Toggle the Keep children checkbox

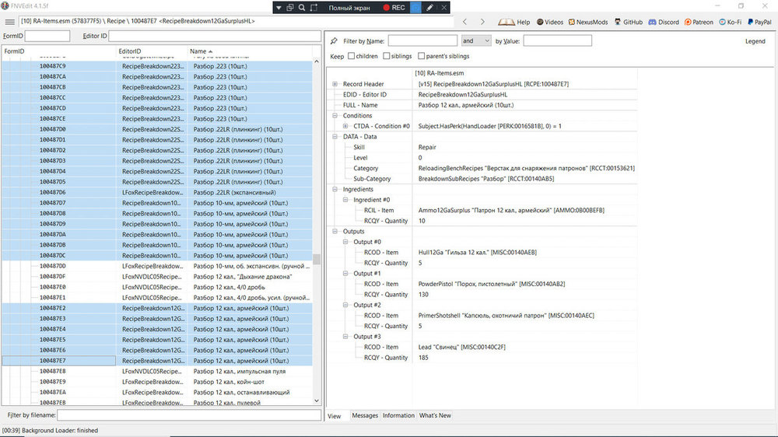coord(352,56)
